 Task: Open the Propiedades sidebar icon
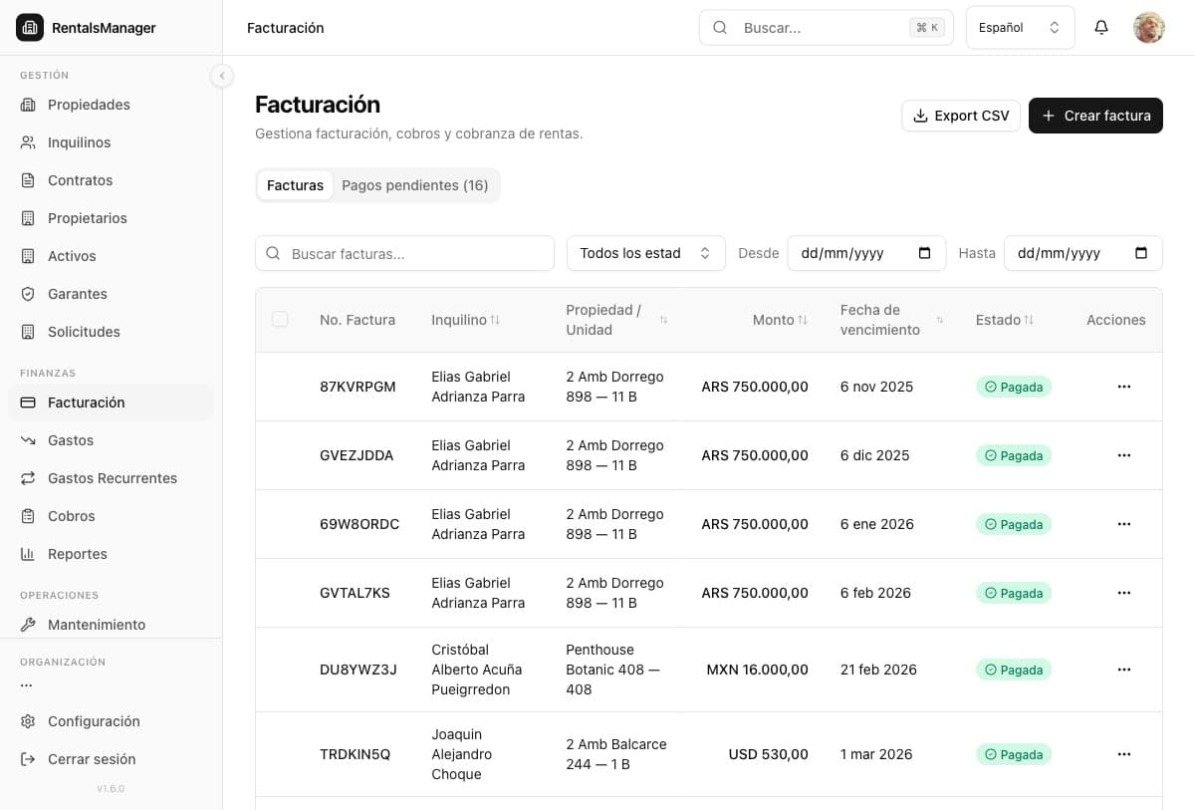click(x=28, y=105)
